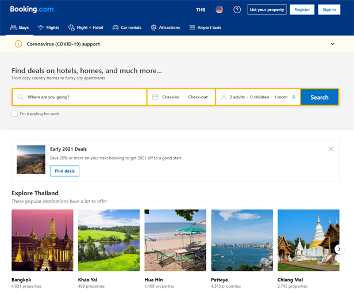Click the blue Search button

(x=320, y=97)
